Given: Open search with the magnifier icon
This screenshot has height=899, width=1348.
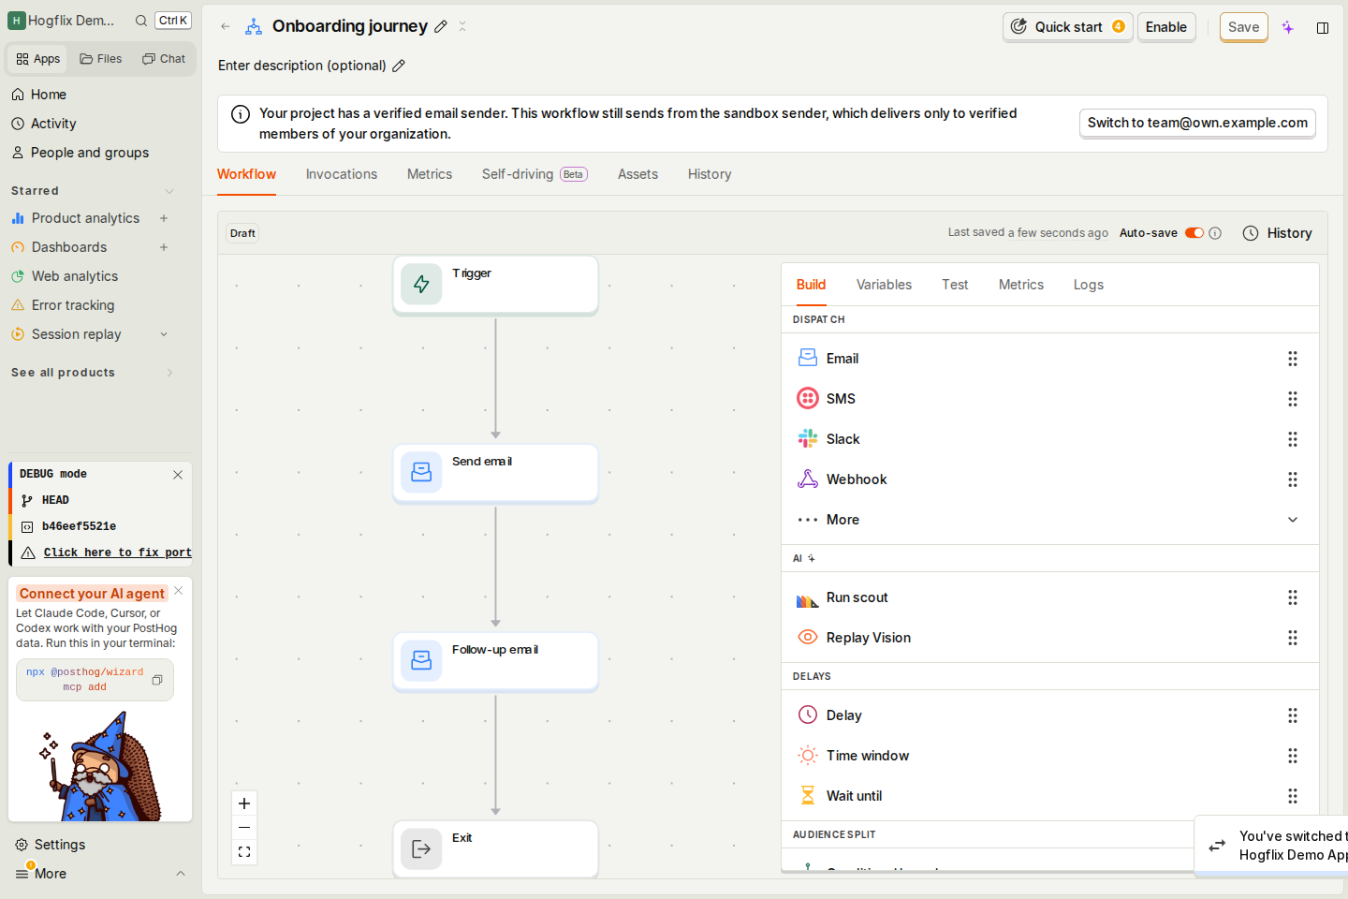Looking at the screenshot, I should [141, 20].
